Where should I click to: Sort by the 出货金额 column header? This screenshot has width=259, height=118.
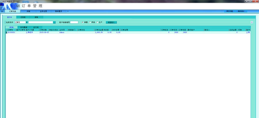point(233,30)
